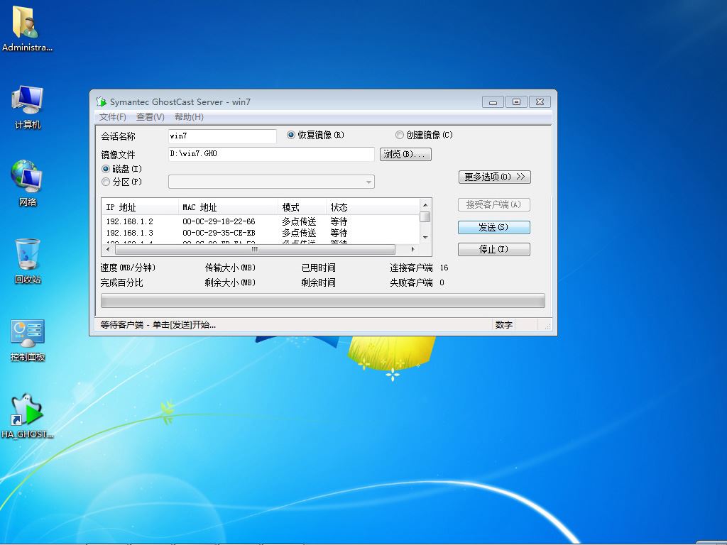This screenshot has width=727, height=545.
Task: Click the IP 地址 column header
Action: (x=140, y=207)
